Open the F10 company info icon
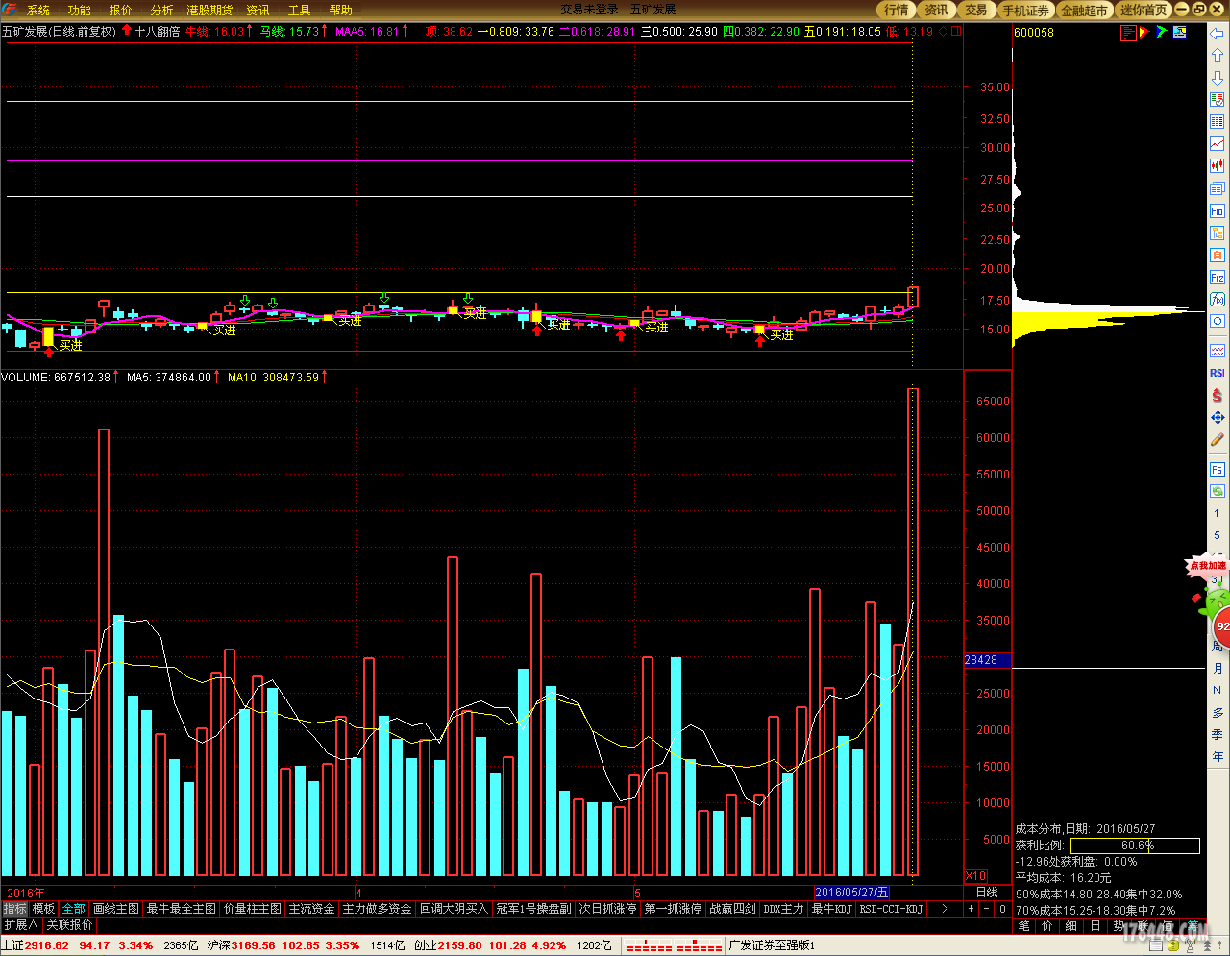Viewport: 1230px width, 956px height. pos(1218,210)
